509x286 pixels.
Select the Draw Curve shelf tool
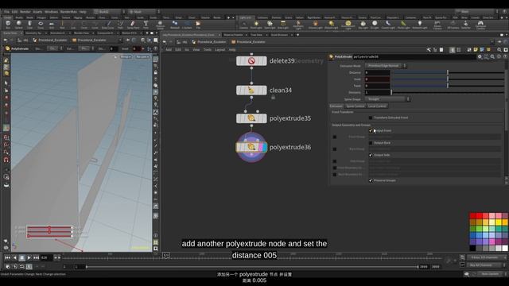(x=108, y=25)
